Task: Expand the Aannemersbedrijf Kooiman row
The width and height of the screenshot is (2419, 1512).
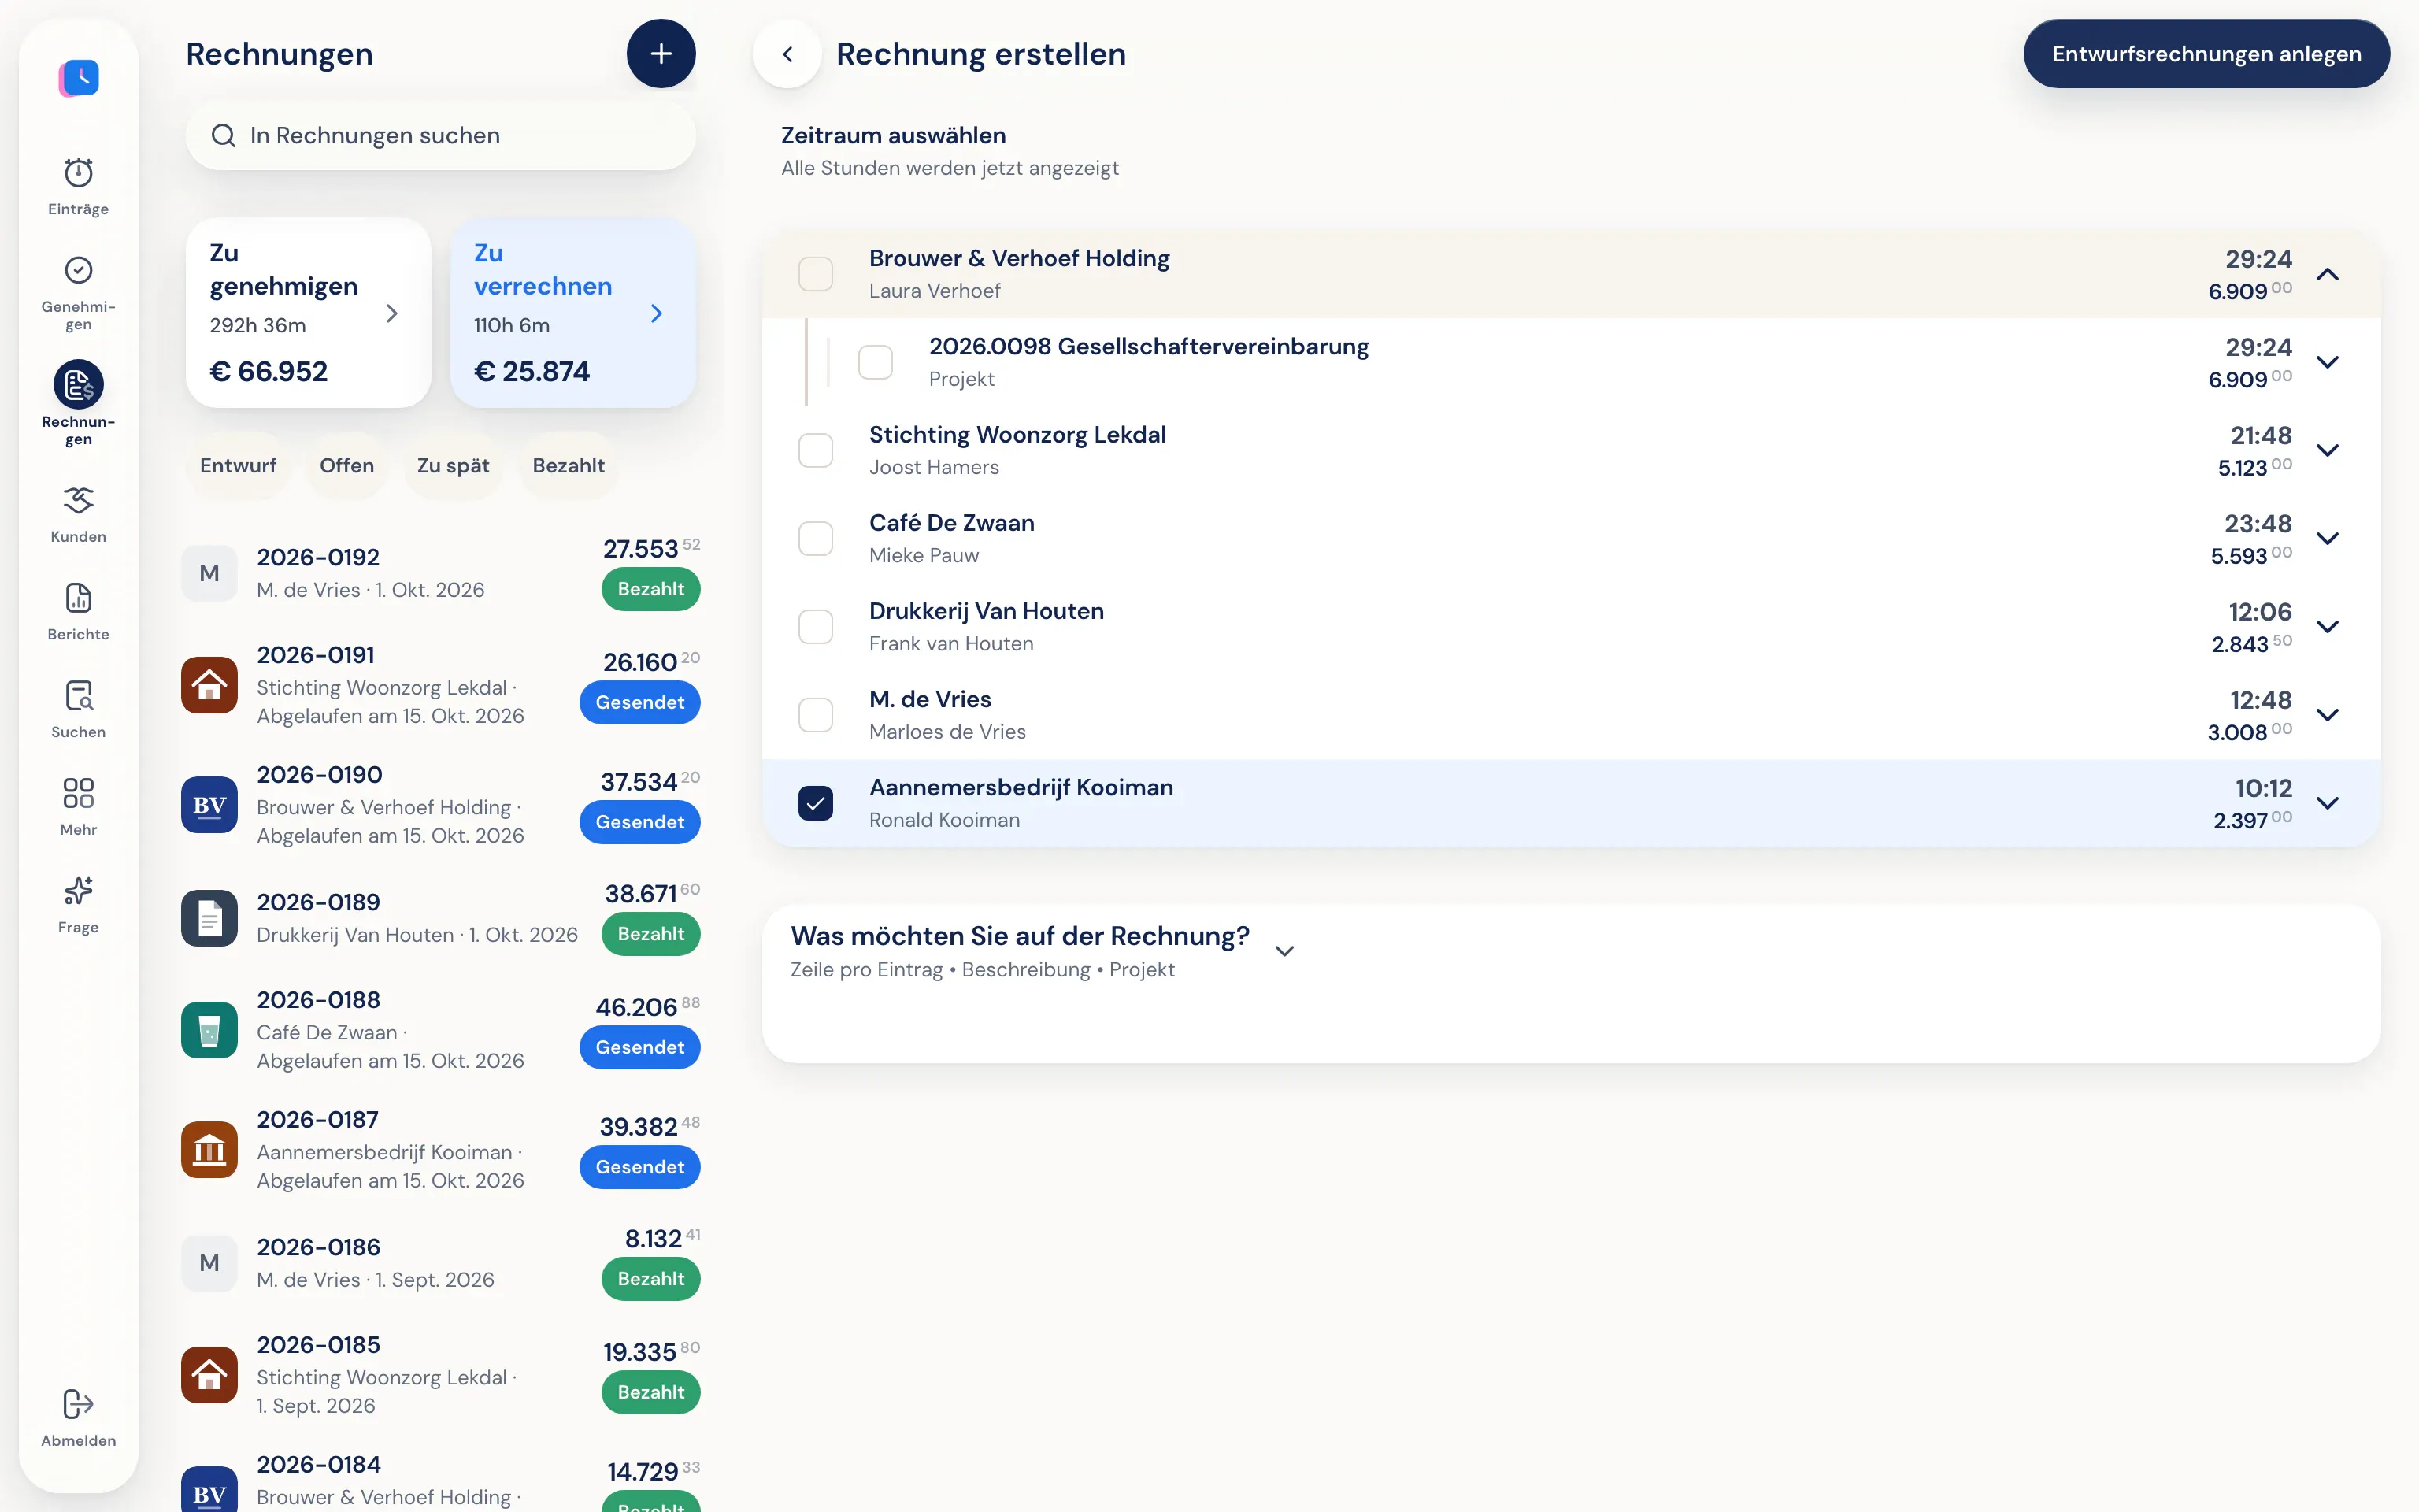Action: coord(2327,803)
